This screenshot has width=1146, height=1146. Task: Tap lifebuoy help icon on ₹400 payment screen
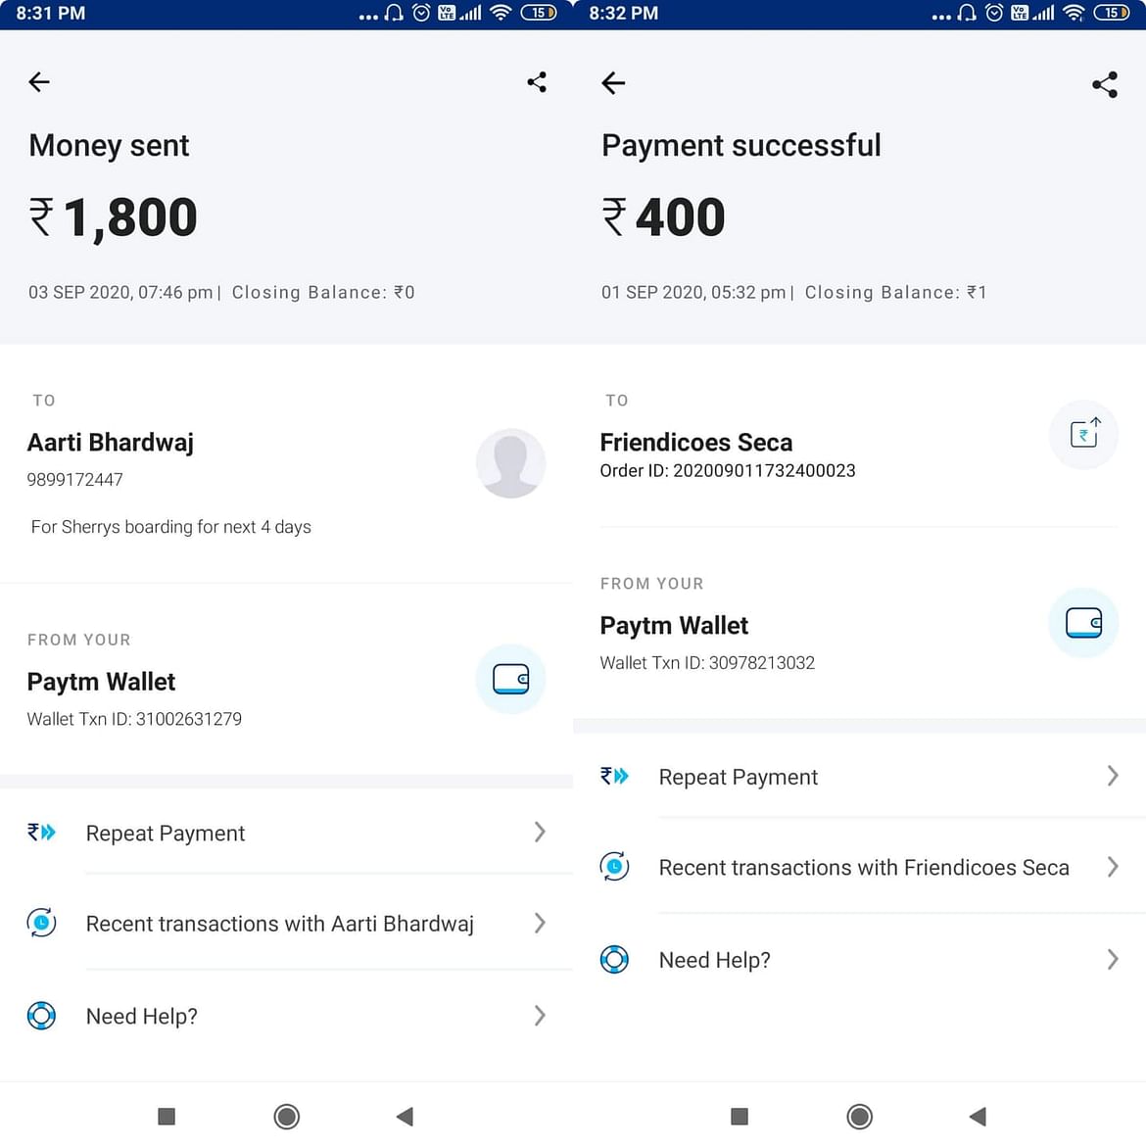tap(614, 959)
